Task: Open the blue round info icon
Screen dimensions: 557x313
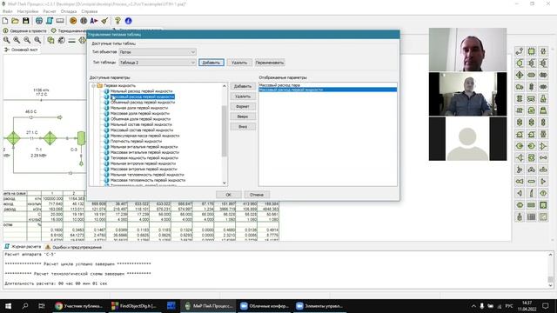Action: coord(128,21)
